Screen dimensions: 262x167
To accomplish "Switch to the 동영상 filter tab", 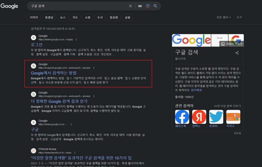I will click(49, 17).
